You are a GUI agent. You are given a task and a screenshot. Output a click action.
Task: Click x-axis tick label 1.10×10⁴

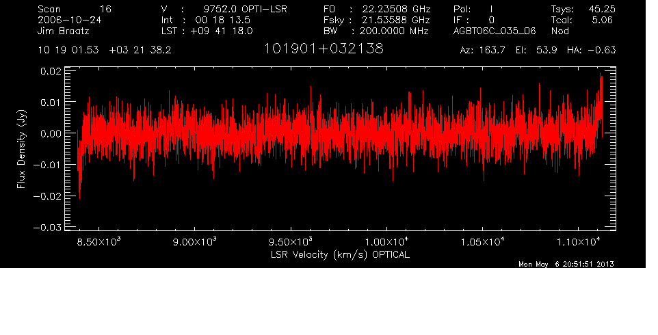pos(579,242)
